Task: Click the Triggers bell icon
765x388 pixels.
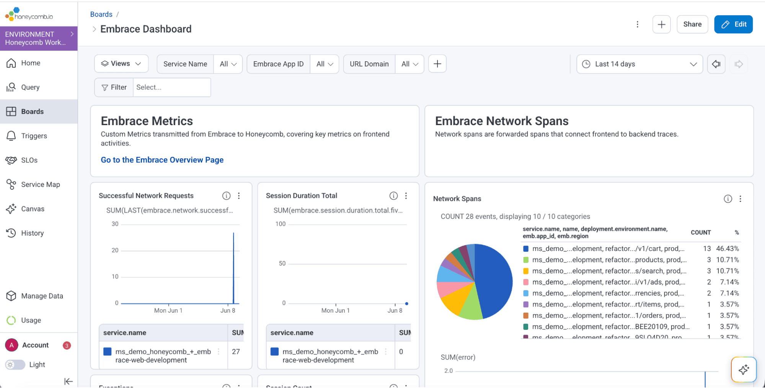Action: [11, 136]
